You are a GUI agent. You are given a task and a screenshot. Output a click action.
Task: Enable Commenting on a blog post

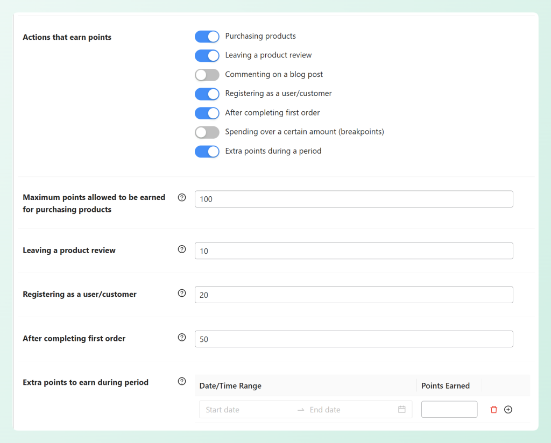click(207, 75)
